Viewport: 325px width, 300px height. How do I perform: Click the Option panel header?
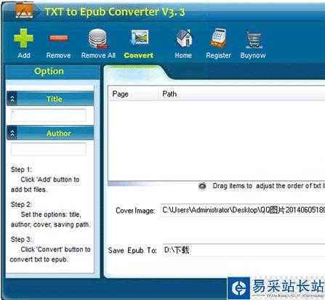52,72
